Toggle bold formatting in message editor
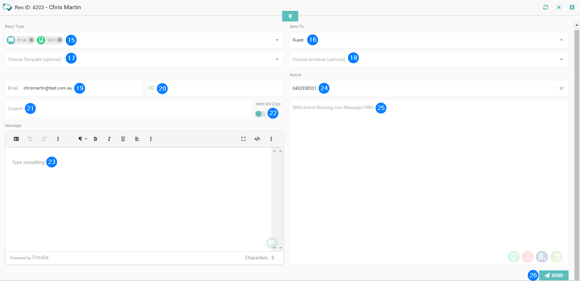 pos(95,139)
